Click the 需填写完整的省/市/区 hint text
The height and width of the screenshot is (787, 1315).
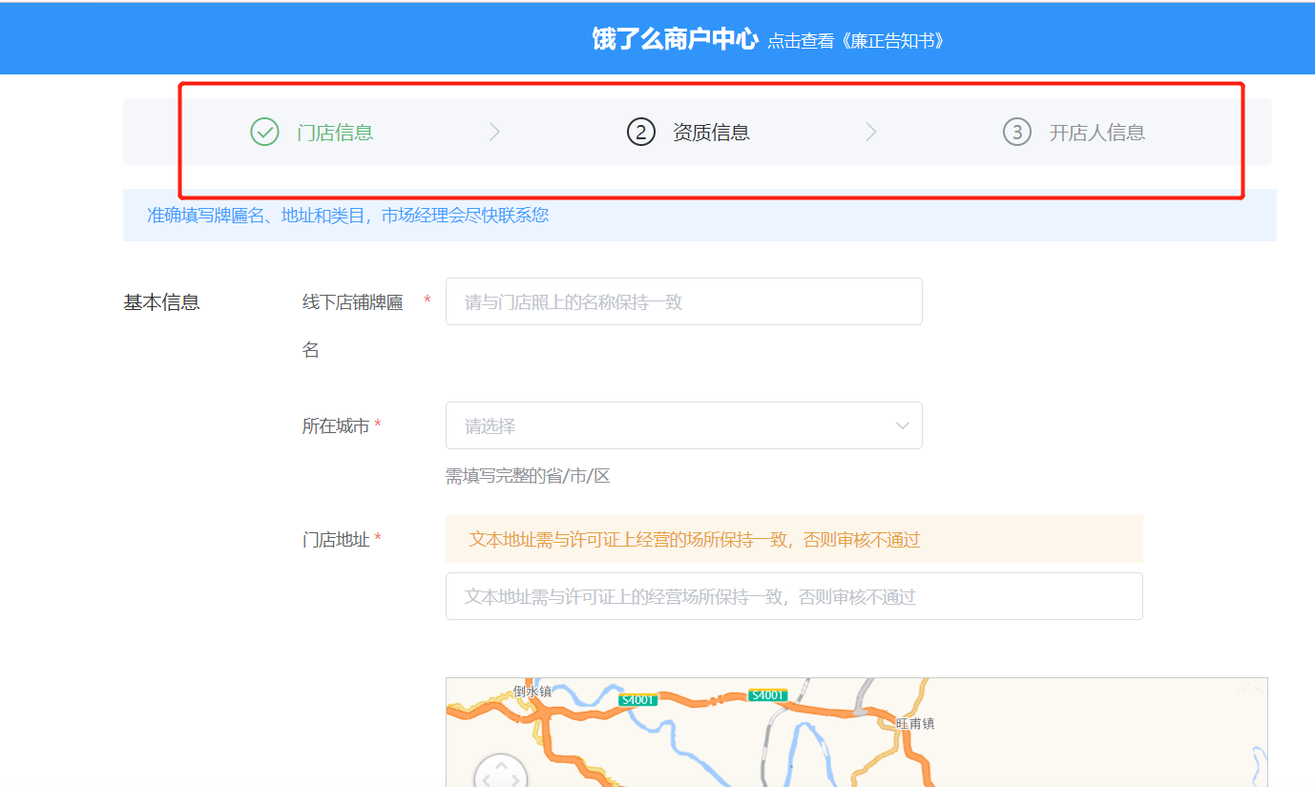coord(528,476)
